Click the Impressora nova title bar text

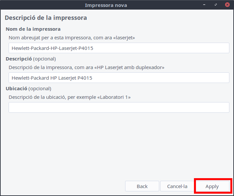pyautogui.click(x=106, y=5)
